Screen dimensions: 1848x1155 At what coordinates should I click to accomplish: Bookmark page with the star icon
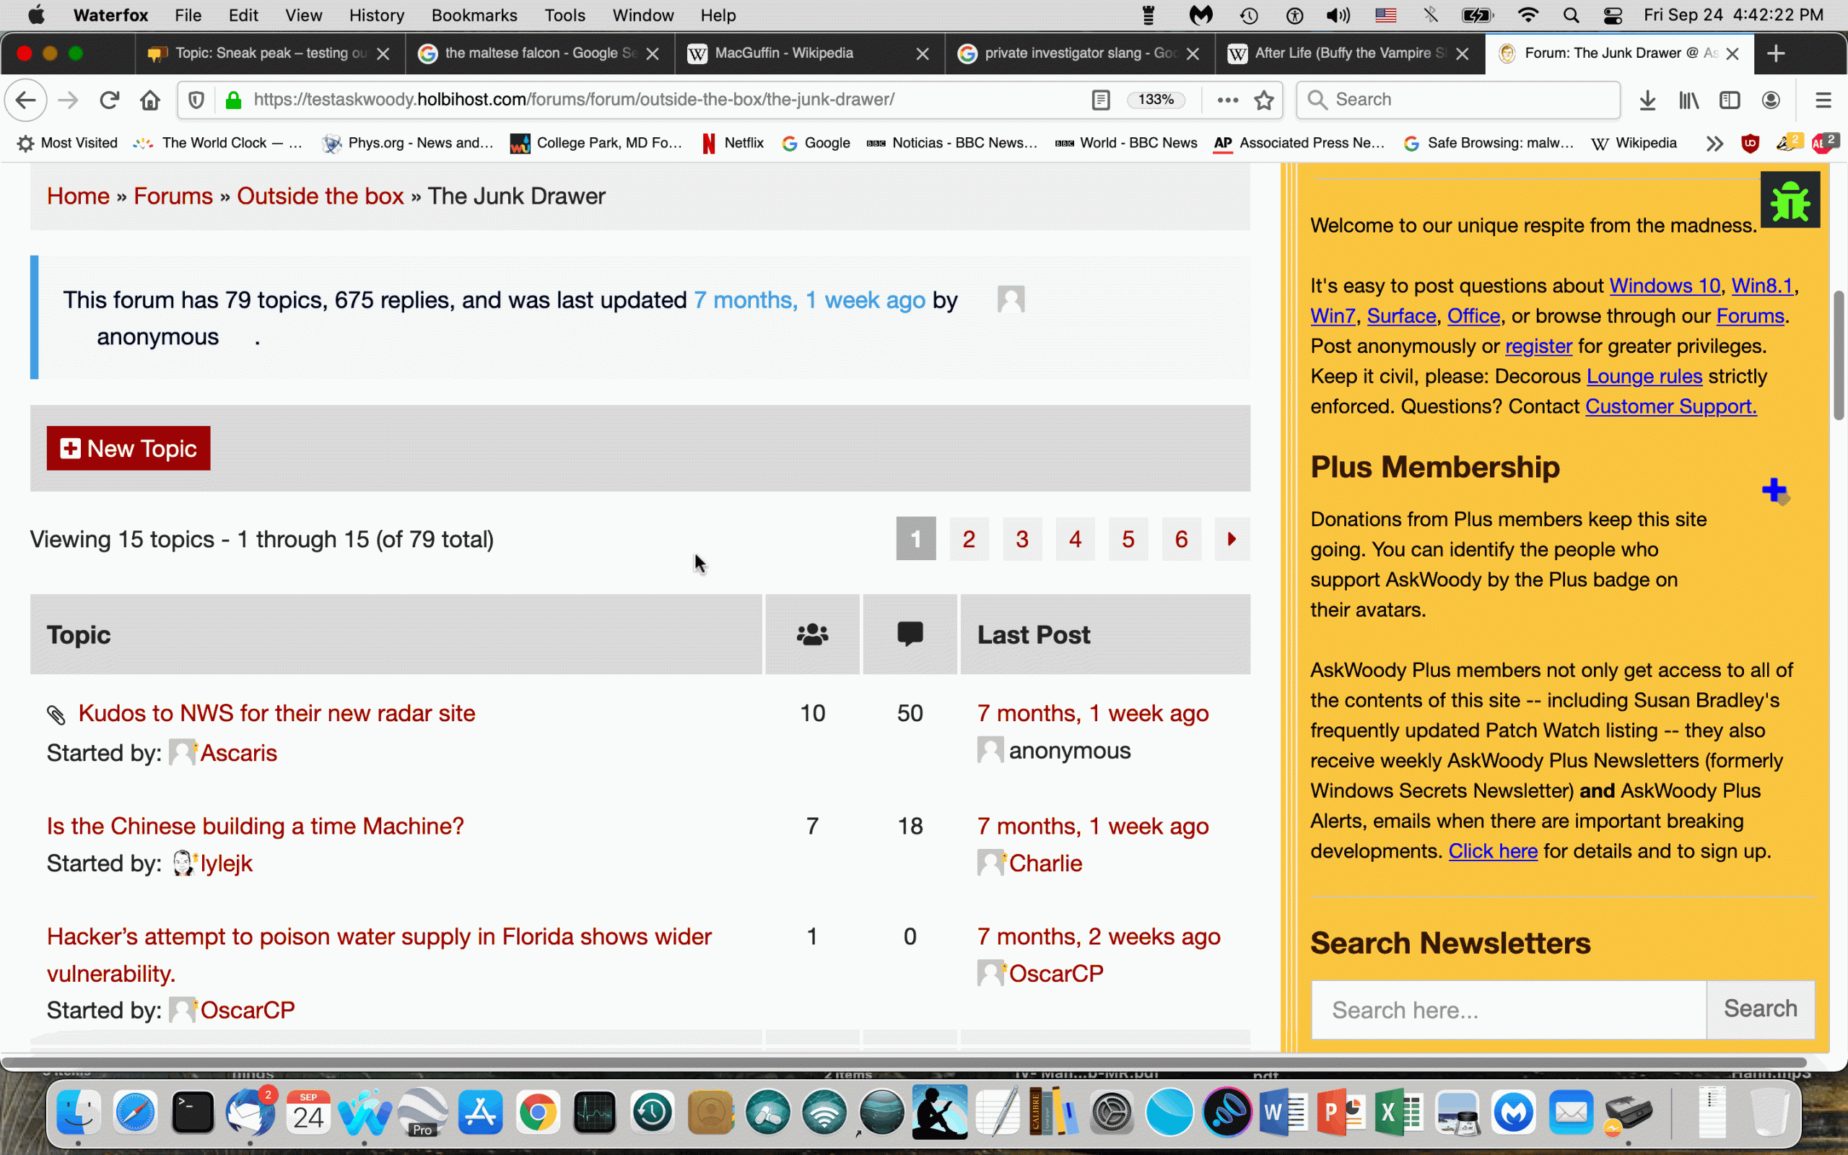coord(1264,100)
